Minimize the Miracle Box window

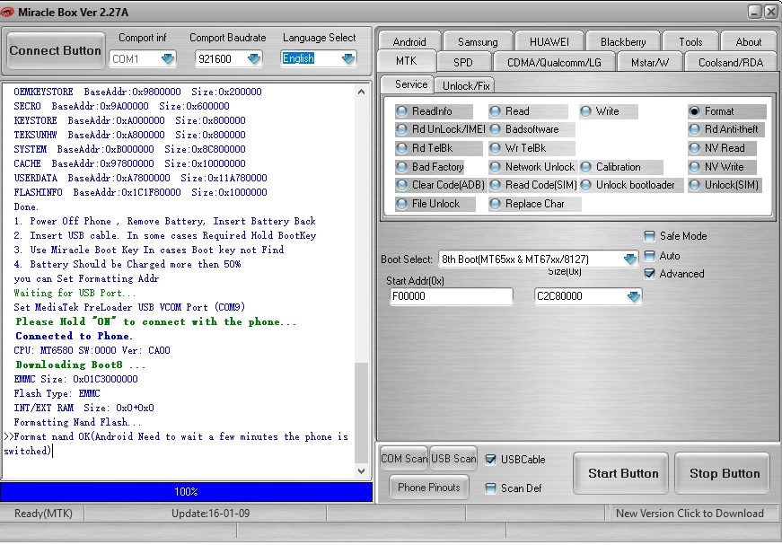click(x=755, y=12)
